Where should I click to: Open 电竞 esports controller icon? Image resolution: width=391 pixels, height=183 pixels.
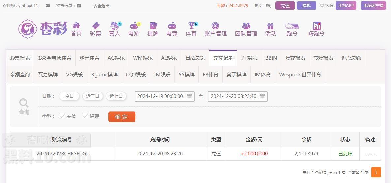pos(172,25)
